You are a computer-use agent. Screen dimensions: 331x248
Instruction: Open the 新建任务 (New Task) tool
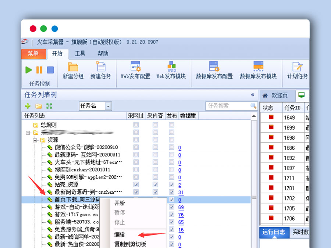pyautogui.click(x=101, y=71)
